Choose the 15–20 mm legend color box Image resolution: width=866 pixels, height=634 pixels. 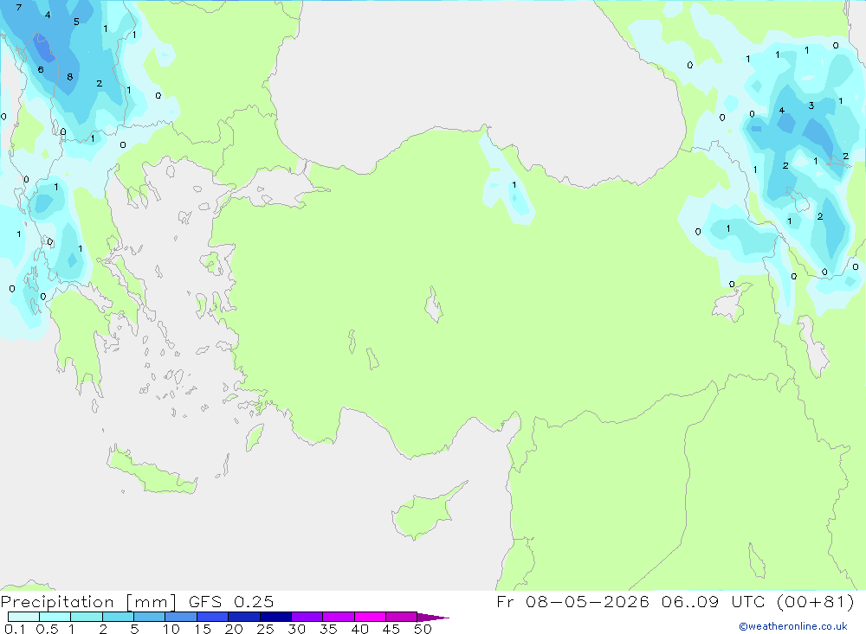(212, 617)
